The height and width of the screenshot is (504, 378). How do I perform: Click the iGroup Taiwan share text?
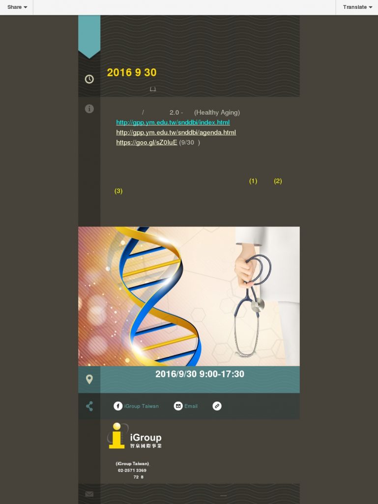click(x=142, y=406)
